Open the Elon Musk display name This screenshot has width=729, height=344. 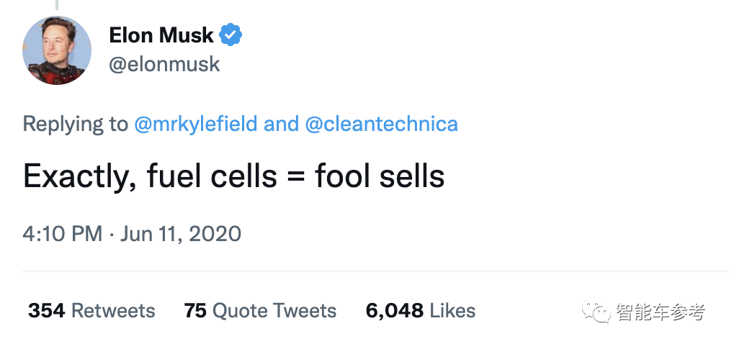161,35
